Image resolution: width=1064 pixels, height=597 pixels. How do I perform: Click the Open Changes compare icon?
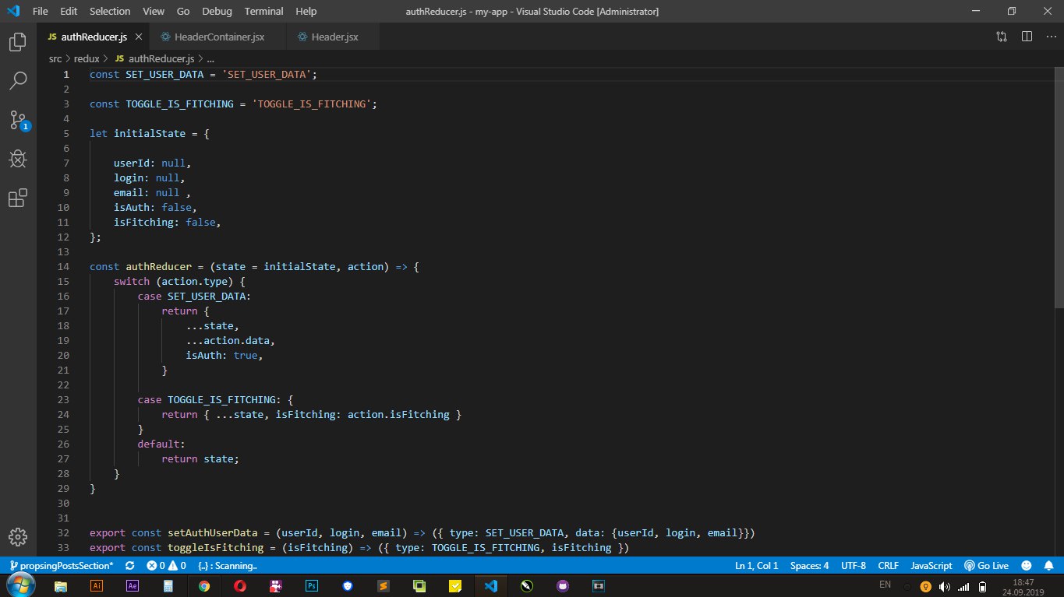pos(1002,37)
